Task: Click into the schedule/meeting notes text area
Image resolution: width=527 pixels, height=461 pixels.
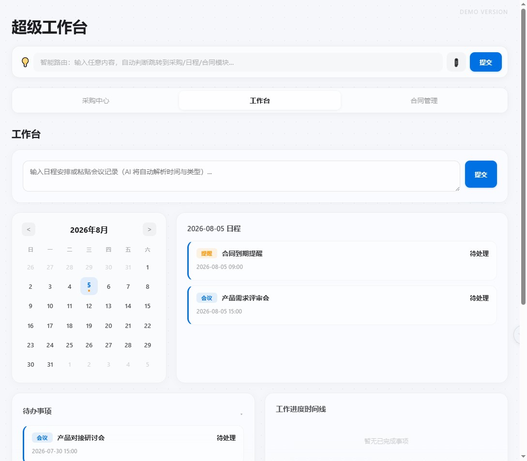Action: click(241, 176)
